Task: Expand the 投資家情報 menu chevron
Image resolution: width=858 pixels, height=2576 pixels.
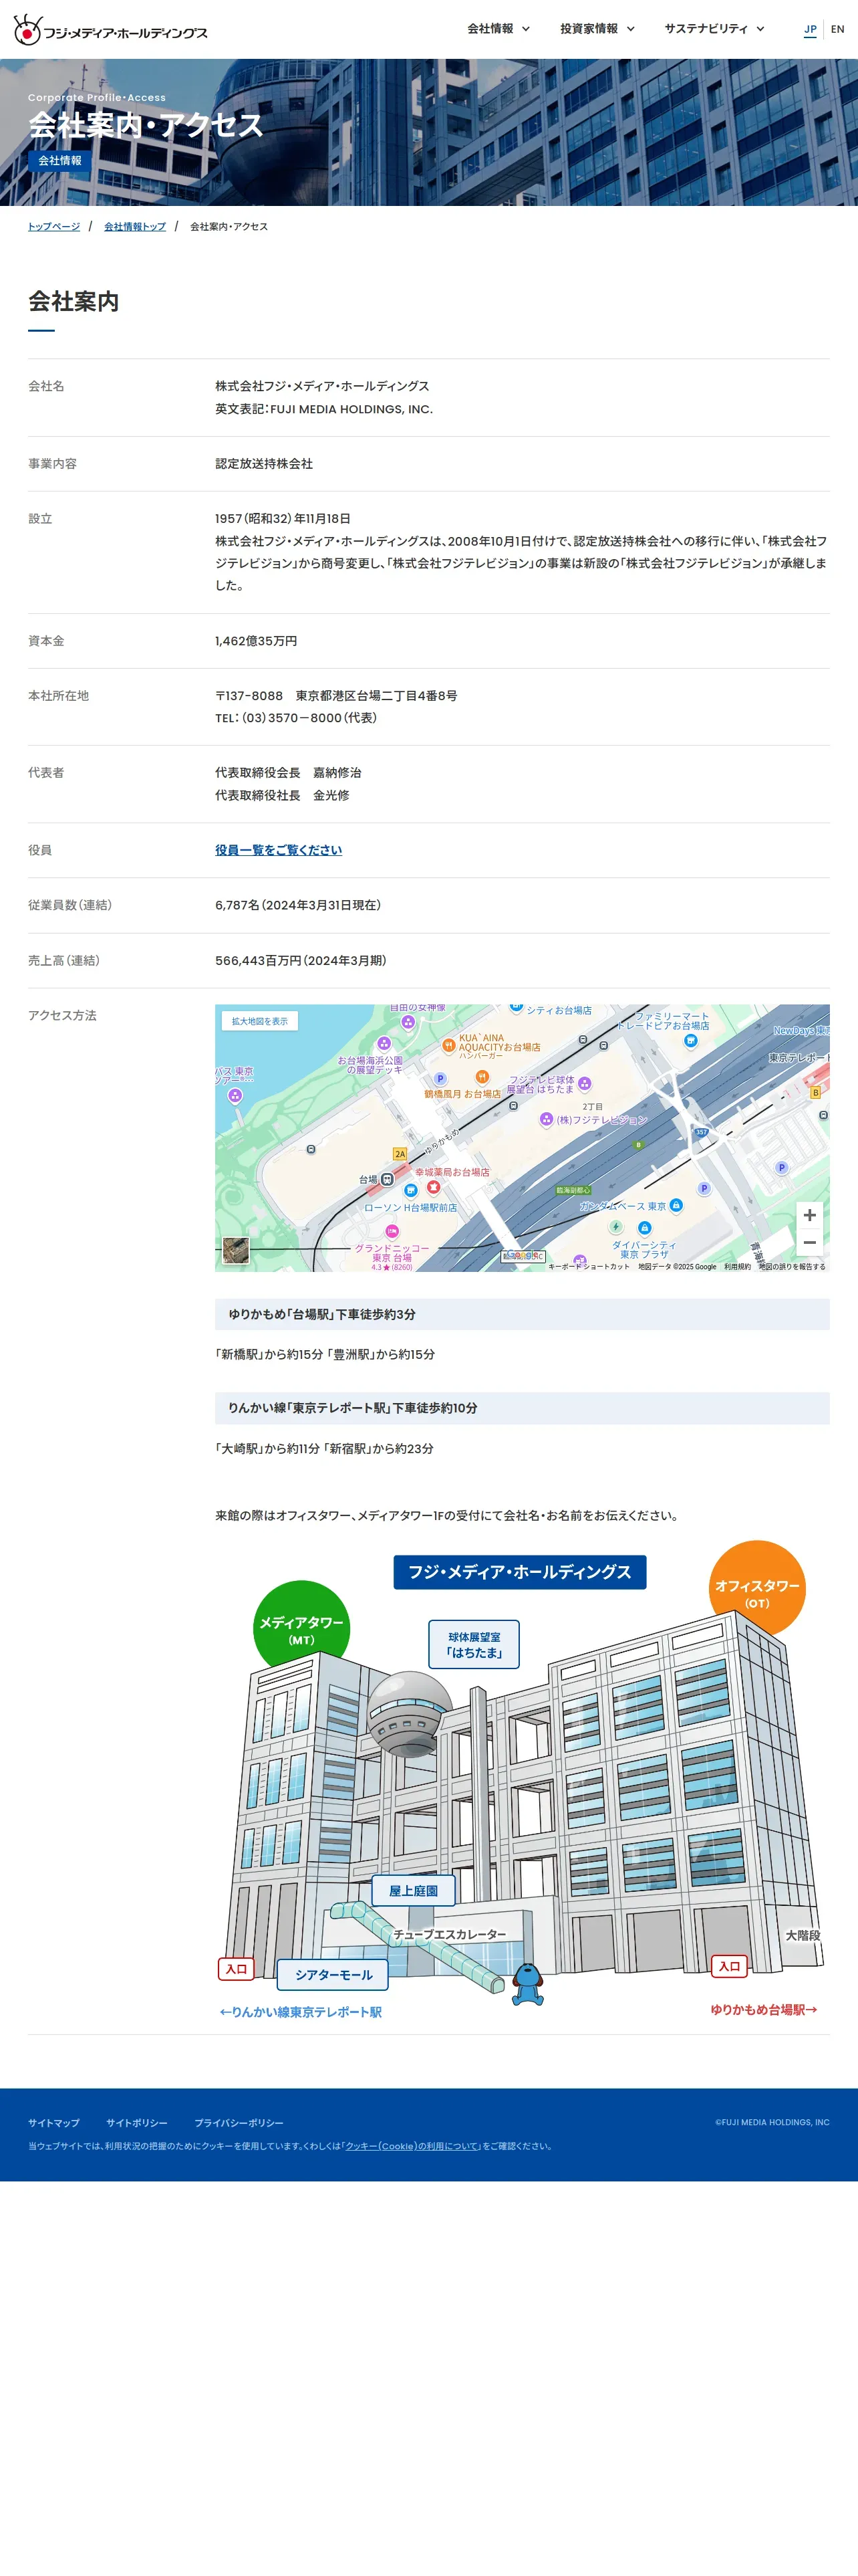Action: click(630, 29)
